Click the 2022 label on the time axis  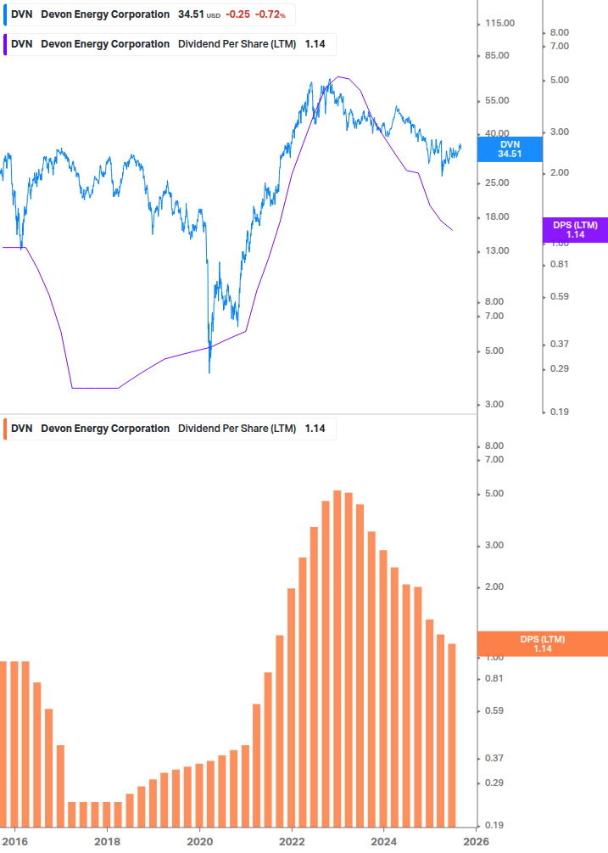click(292, 842)
